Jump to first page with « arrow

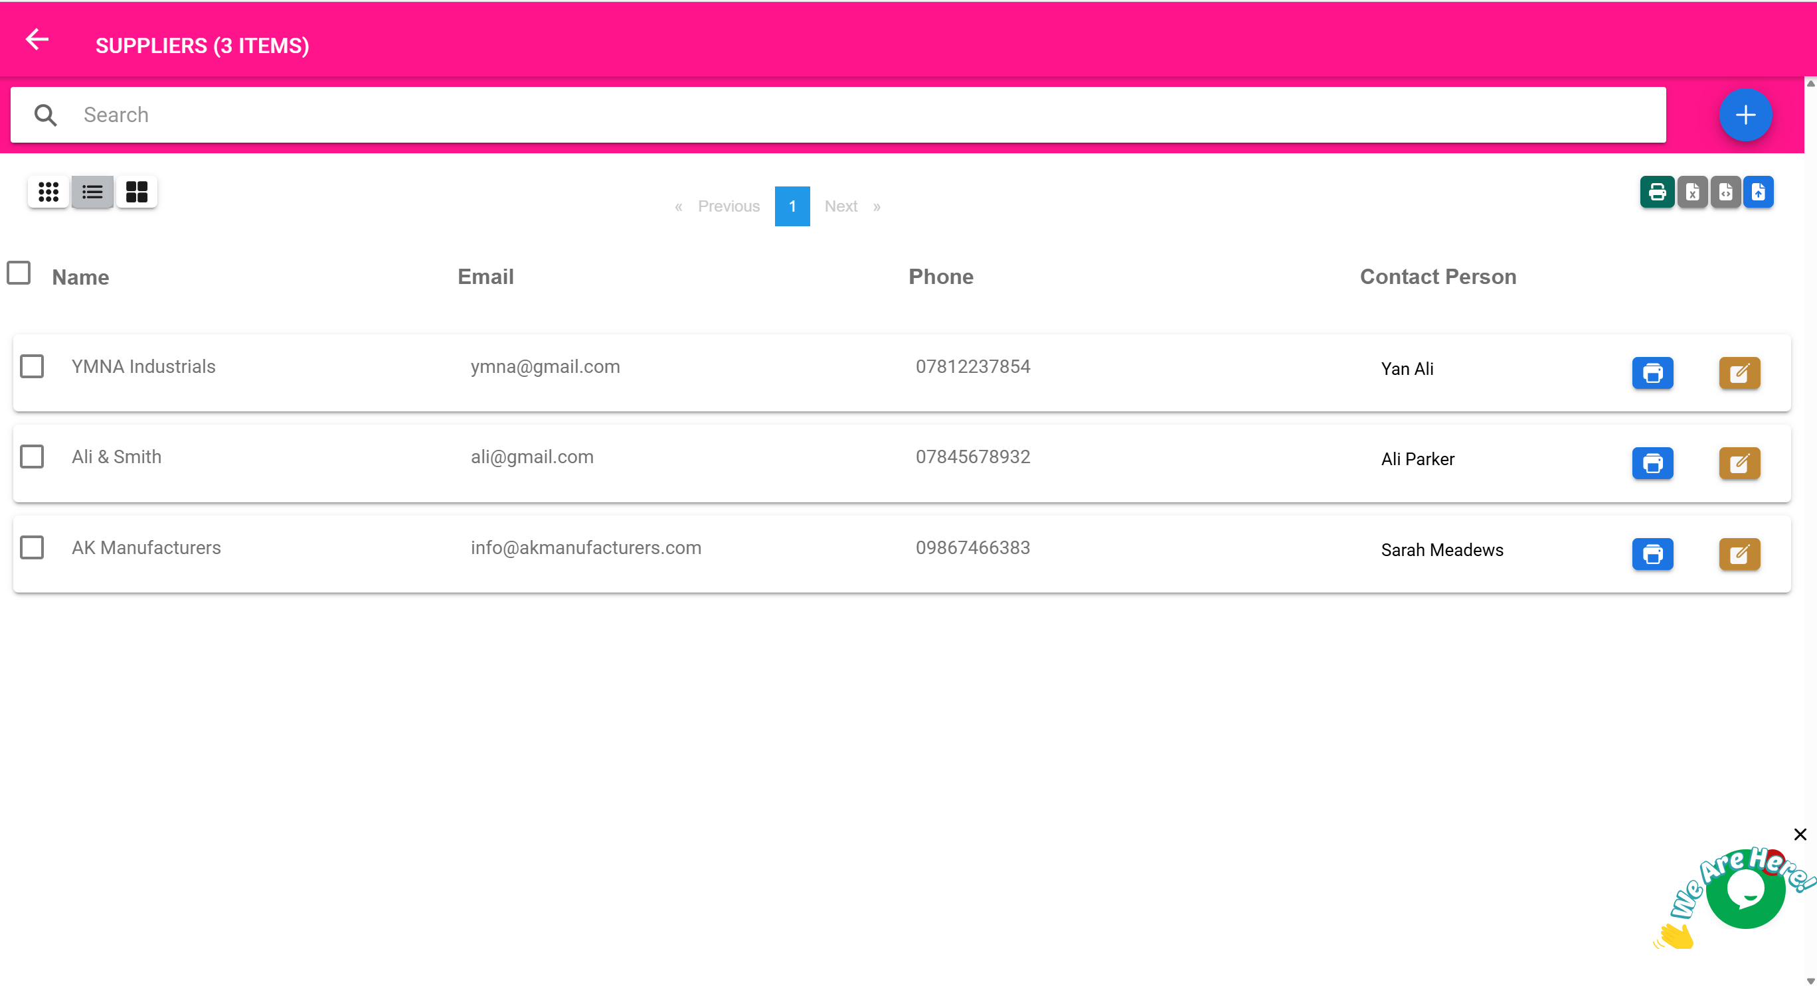(679, 207)
